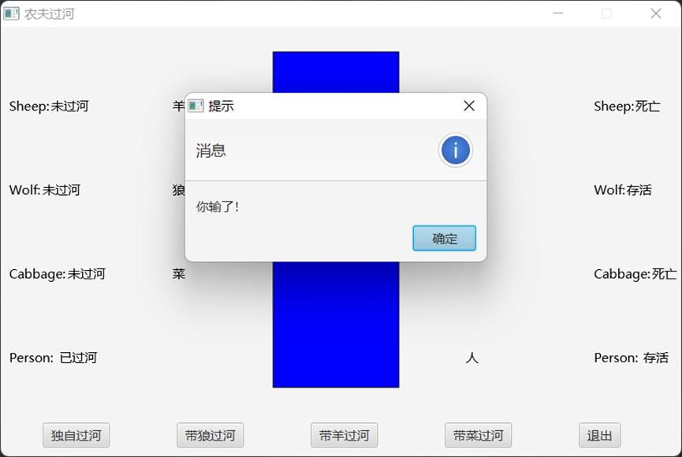Click the 提示 dialog title icon
682x457 pixels.
pyautogui.click(x=196, y=106)
